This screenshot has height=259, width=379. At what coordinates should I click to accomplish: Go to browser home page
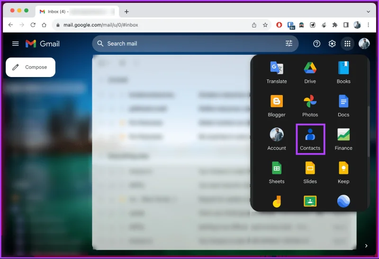(44, 25)
